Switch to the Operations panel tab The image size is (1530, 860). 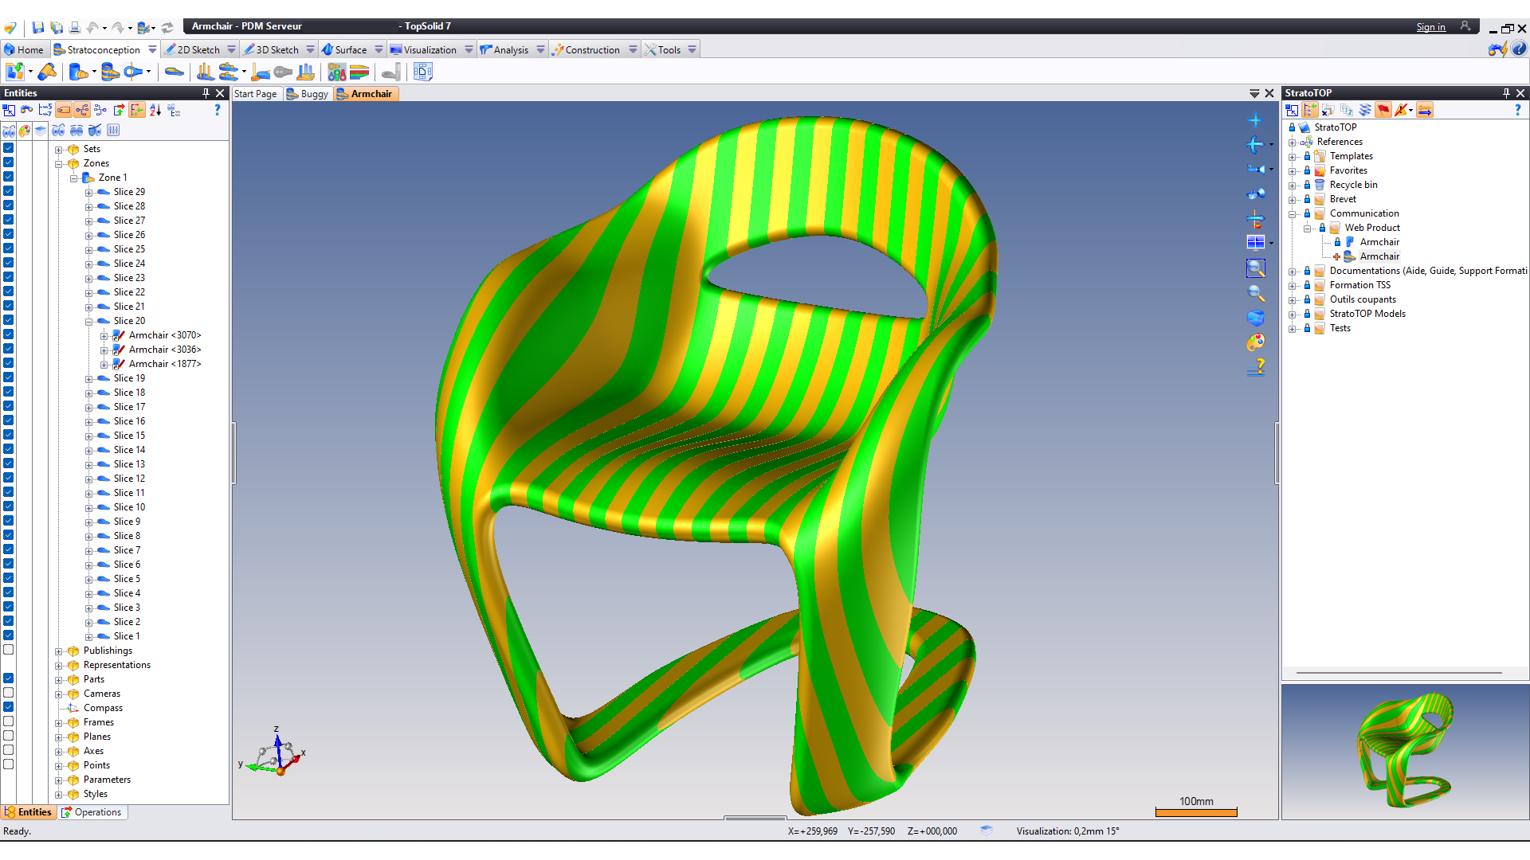point(92,812)
